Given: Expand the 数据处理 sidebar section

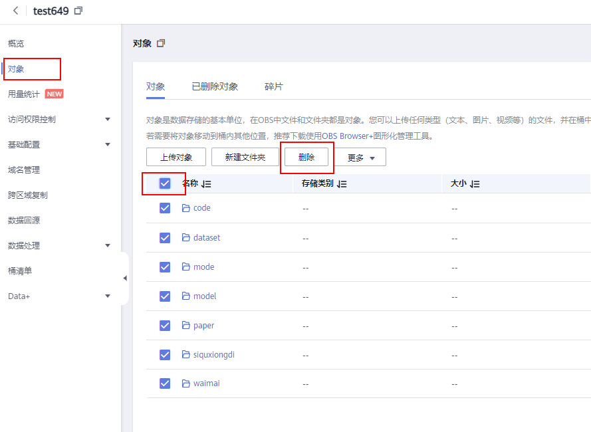Looking at the screenshot, I should click(x=108, y=245).
